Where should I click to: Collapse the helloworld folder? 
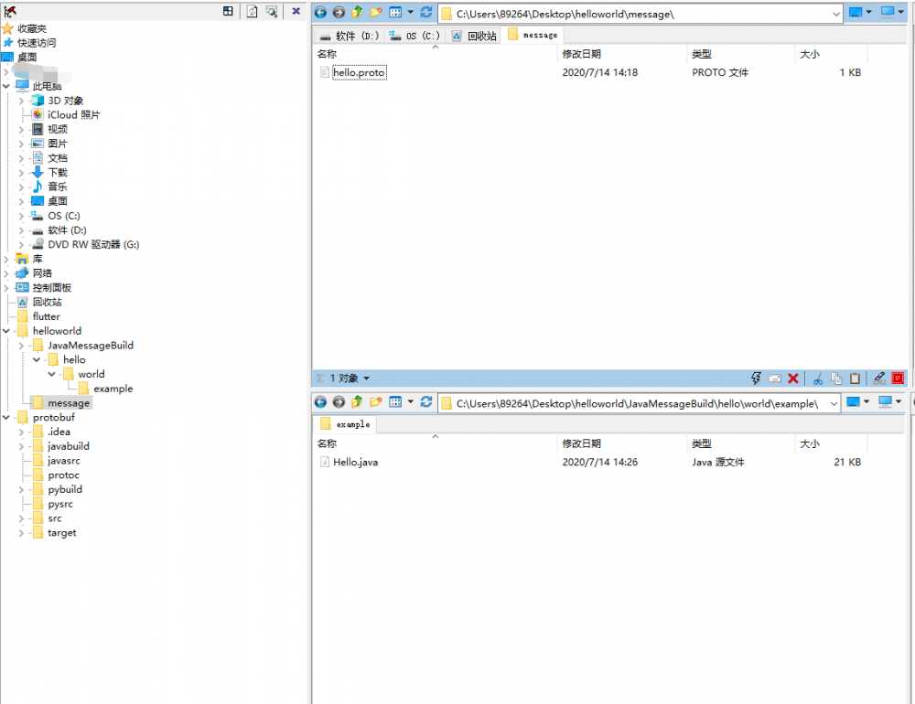click(x=5, y=331)
